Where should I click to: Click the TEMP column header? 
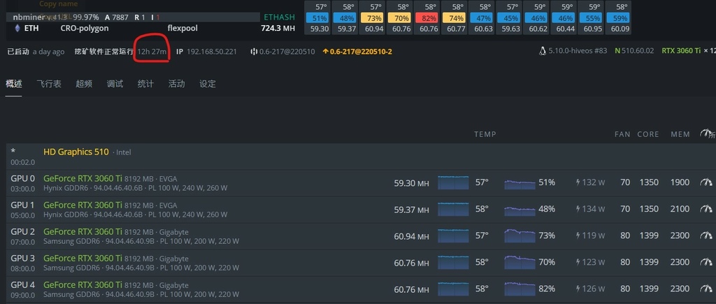pos(485,134)
